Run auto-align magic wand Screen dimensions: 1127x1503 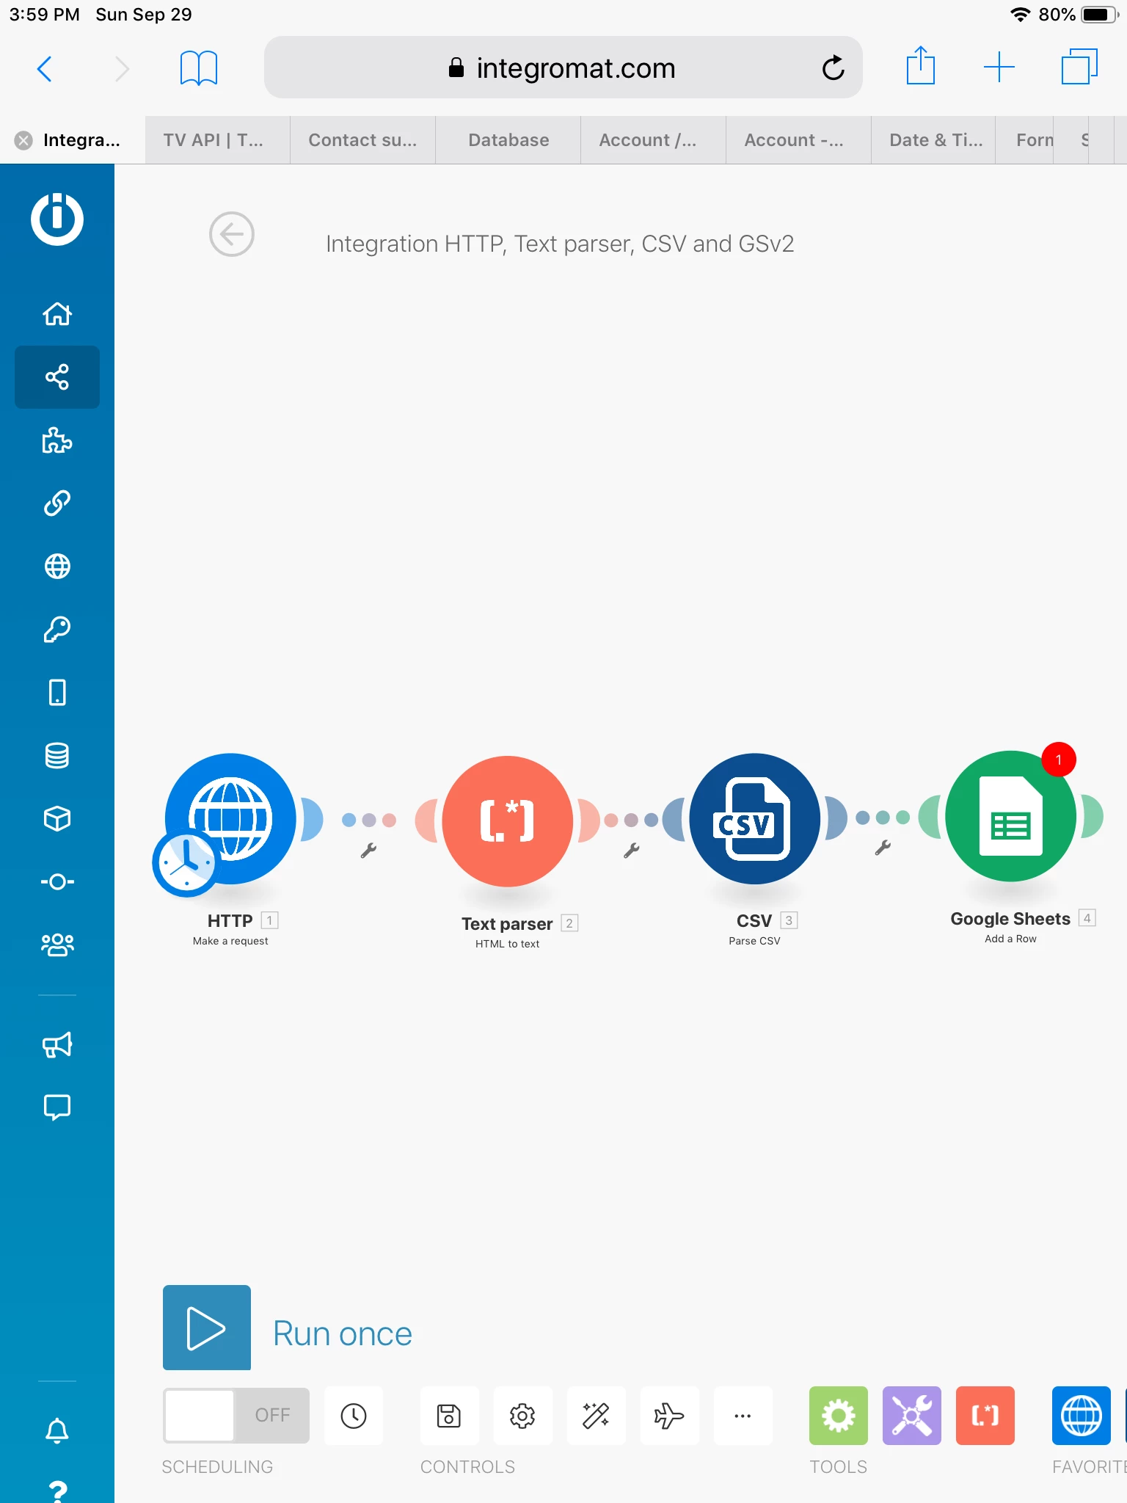click(x=596, y=1416)
